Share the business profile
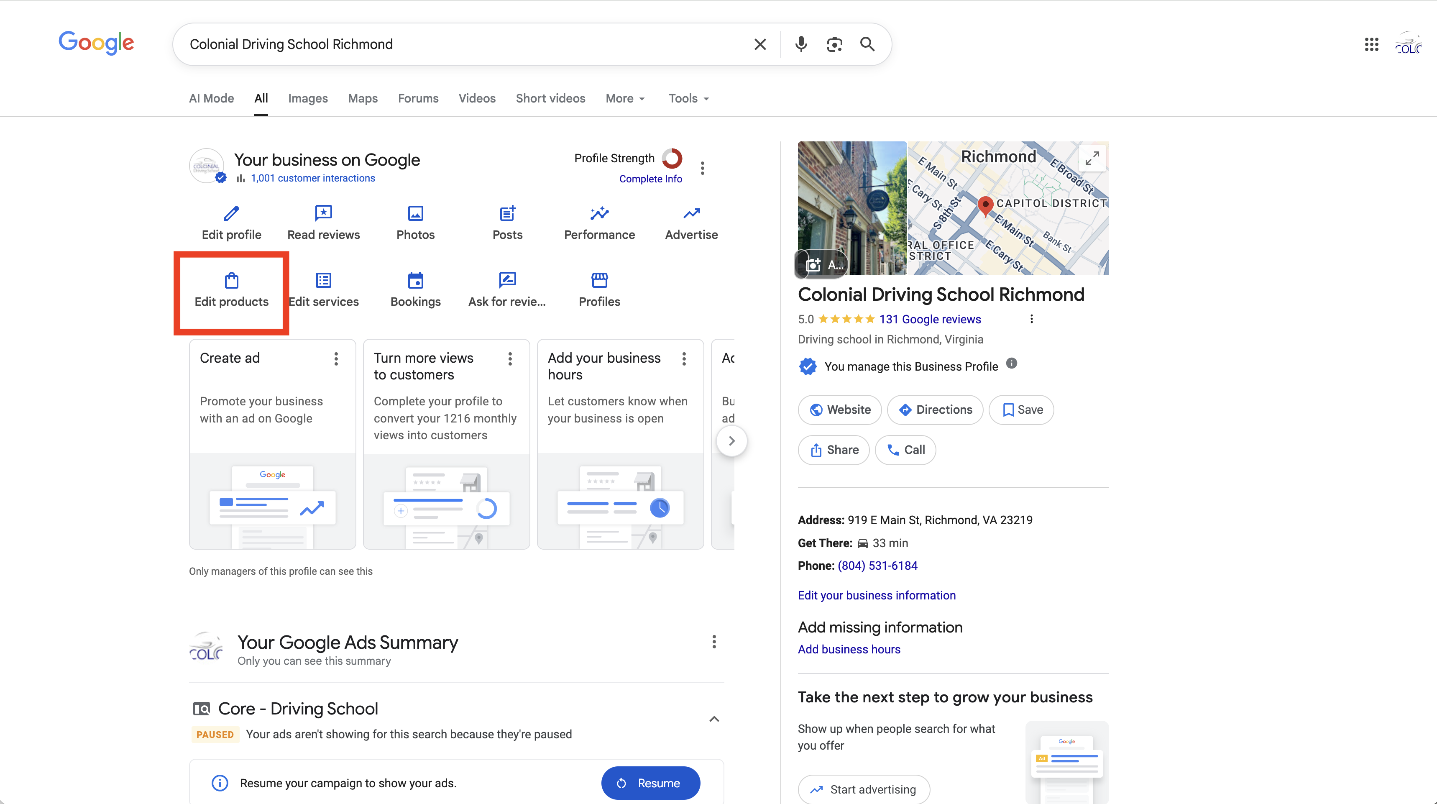The height and width of the screenshot is (804, 1437). 834,450
